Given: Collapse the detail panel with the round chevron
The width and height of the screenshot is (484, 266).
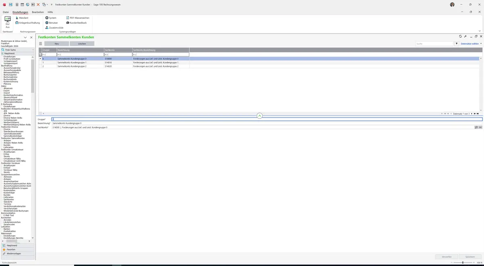Looking at the screenshot, I should [260, 116].
